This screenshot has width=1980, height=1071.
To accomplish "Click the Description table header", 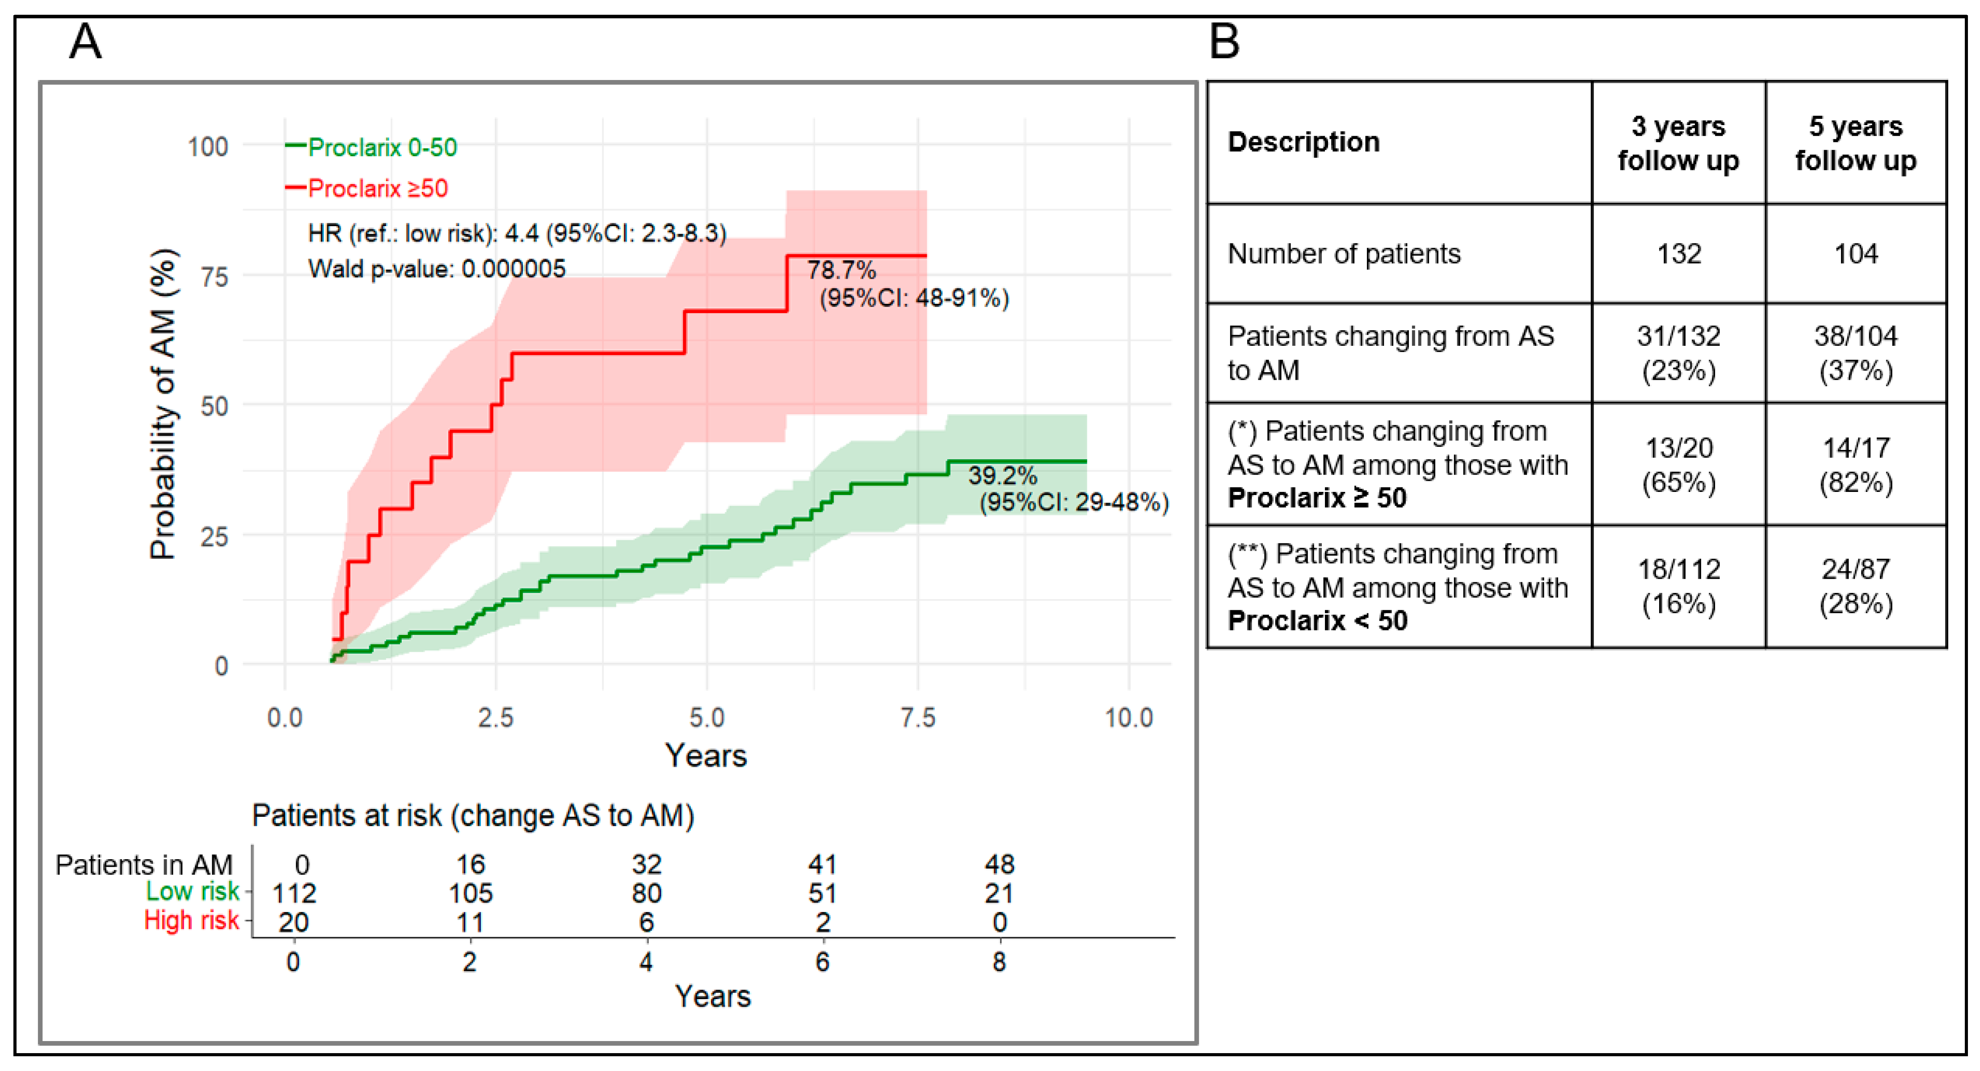I will (1303, 142).
